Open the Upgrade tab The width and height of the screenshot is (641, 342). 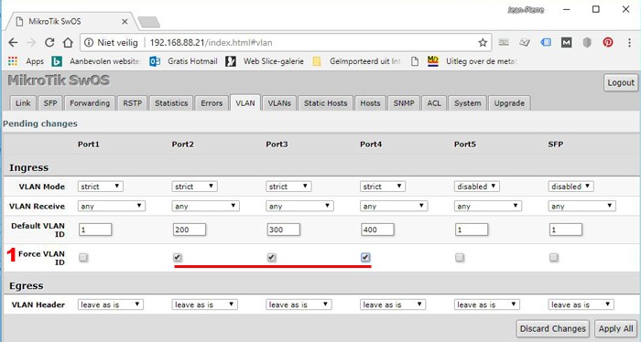509,103
